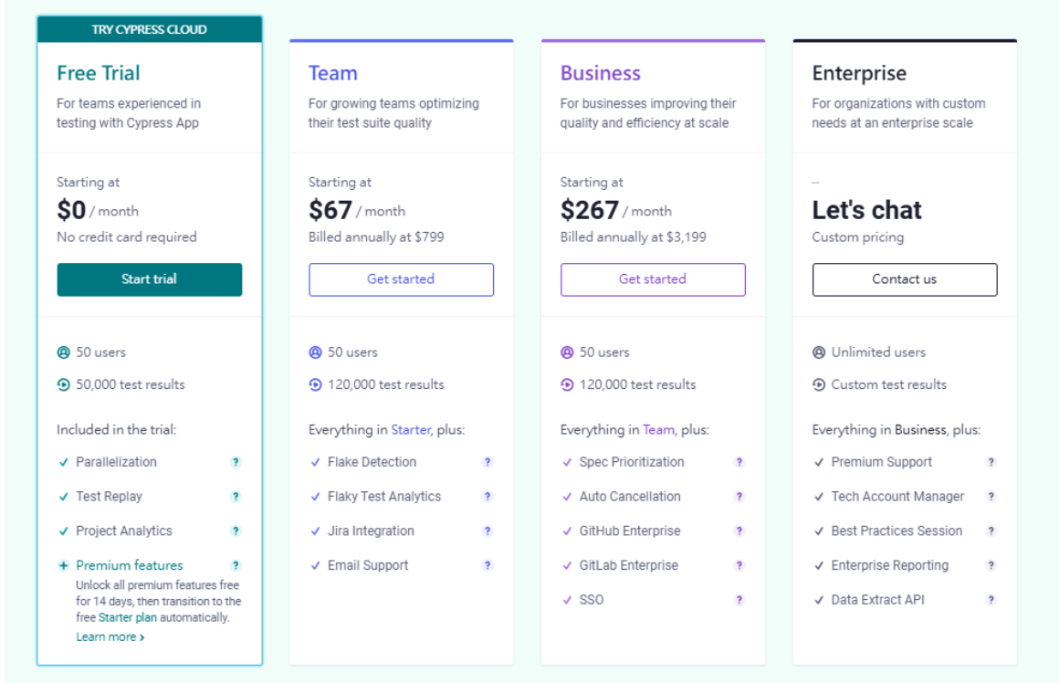Click help icon next to Tech Account Manager
The width and height of the screenshot is (1059, 683).
991,497
